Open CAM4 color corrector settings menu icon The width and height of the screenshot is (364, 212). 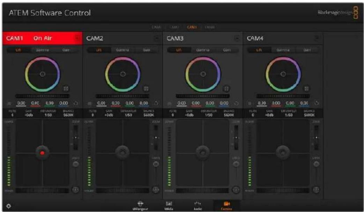pyautogui.click(x=250, y=103)
